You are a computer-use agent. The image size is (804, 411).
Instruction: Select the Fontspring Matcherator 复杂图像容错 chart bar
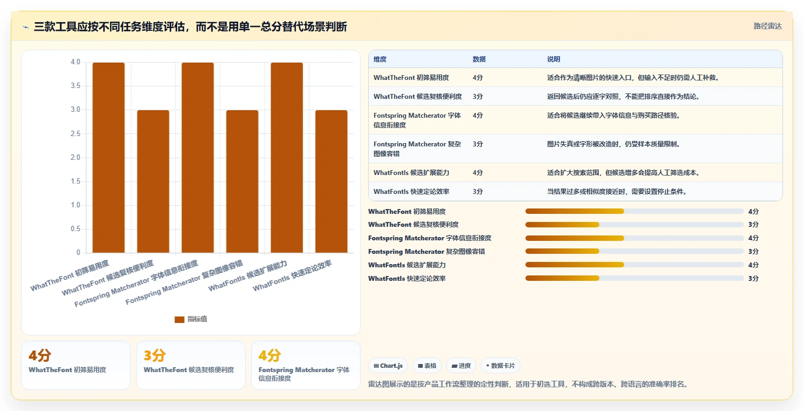[x=242, y=181]
